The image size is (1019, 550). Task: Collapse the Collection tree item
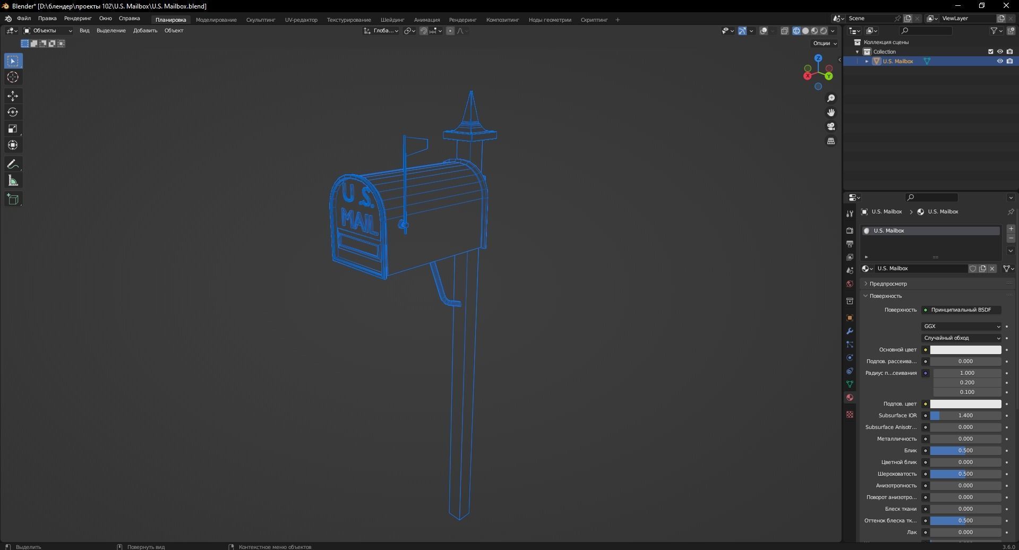(x=857, y=51)
